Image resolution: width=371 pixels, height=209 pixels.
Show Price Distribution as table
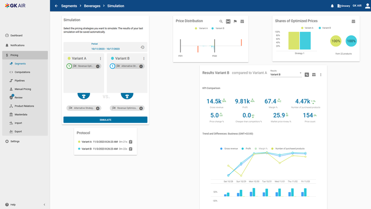pyautogui.click(x=242, y=22)
